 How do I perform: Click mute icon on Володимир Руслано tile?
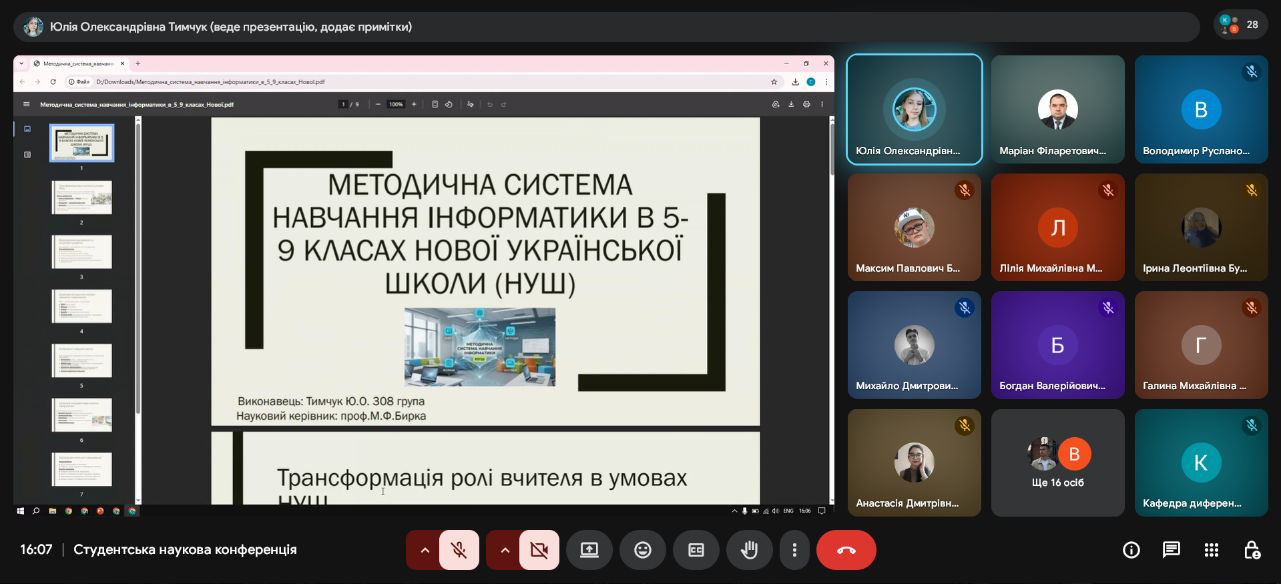click(x=1252, y=72)
